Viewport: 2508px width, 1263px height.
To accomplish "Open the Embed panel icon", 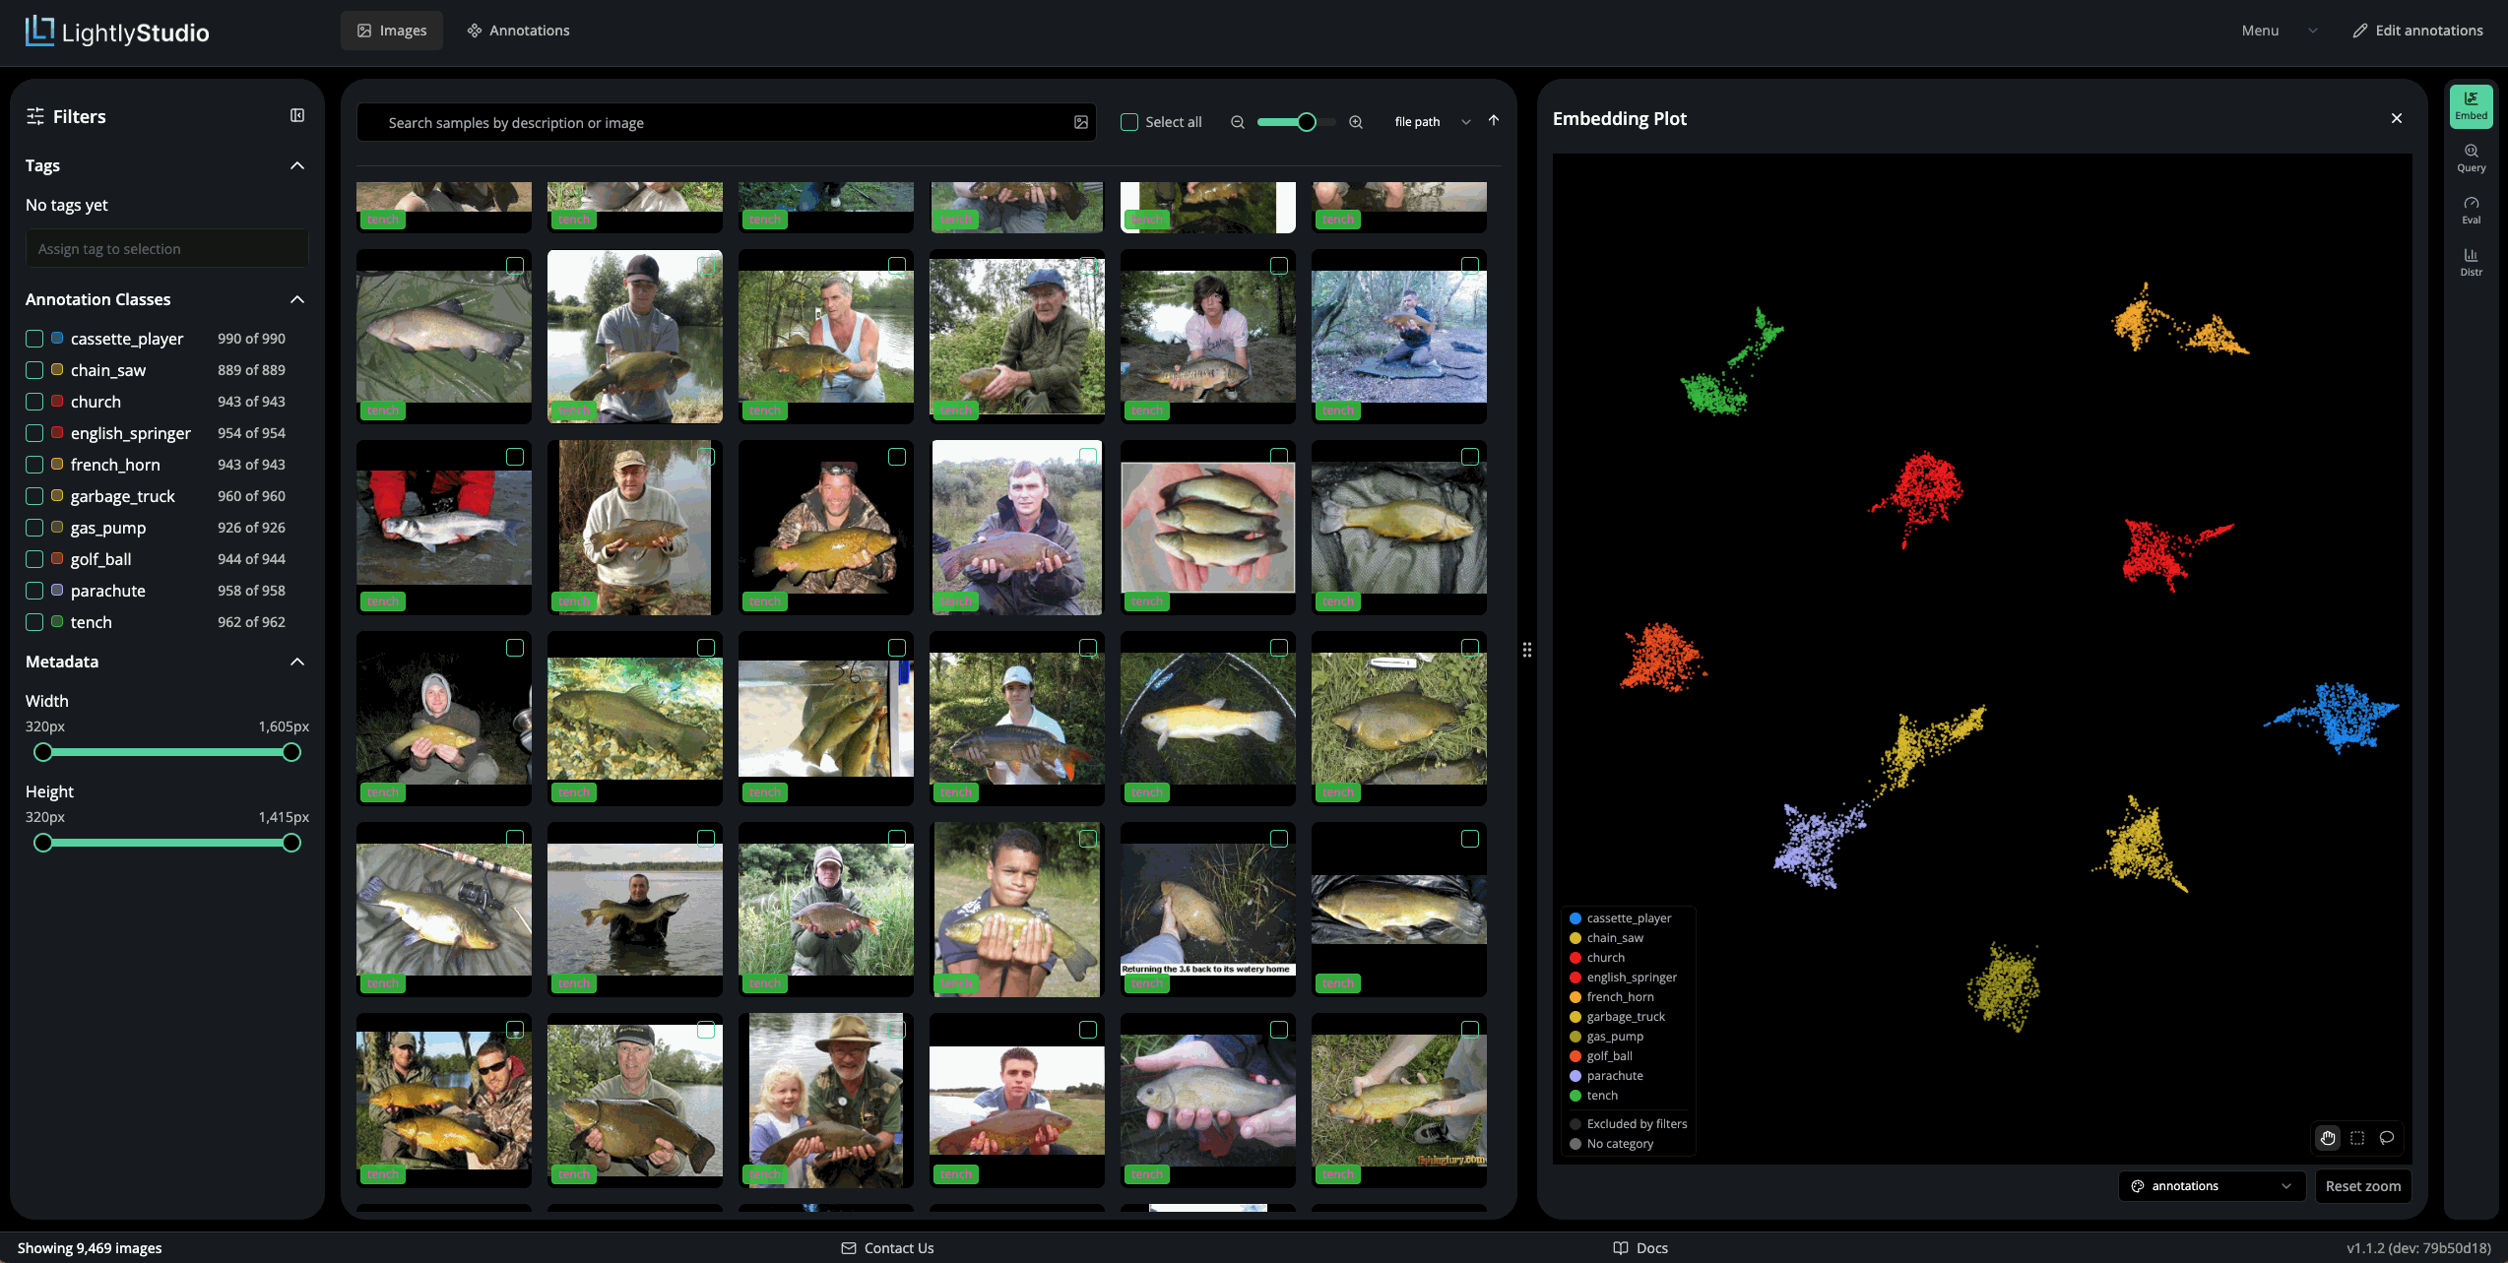I will tap(2471, 105).
